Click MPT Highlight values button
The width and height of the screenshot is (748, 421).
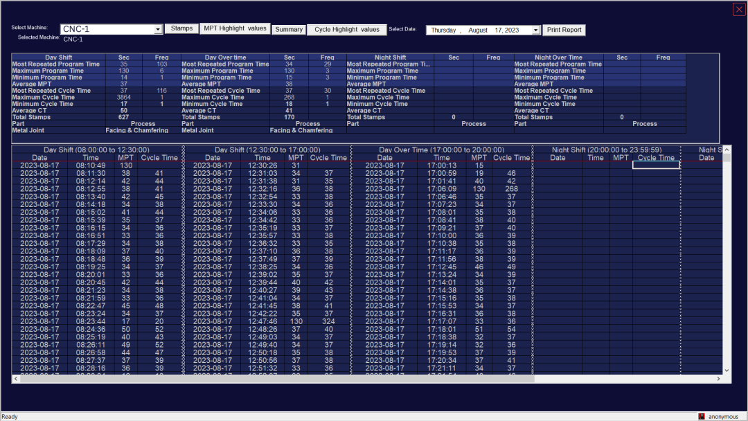click(x=235, y=28)
